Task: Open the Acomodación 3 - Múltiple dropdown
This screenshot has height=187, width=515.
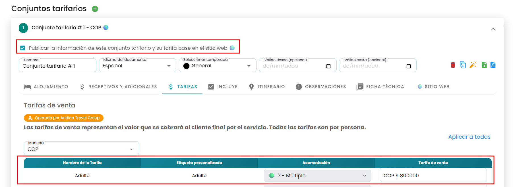Action: pyautogui.click(x=317, y=176)
